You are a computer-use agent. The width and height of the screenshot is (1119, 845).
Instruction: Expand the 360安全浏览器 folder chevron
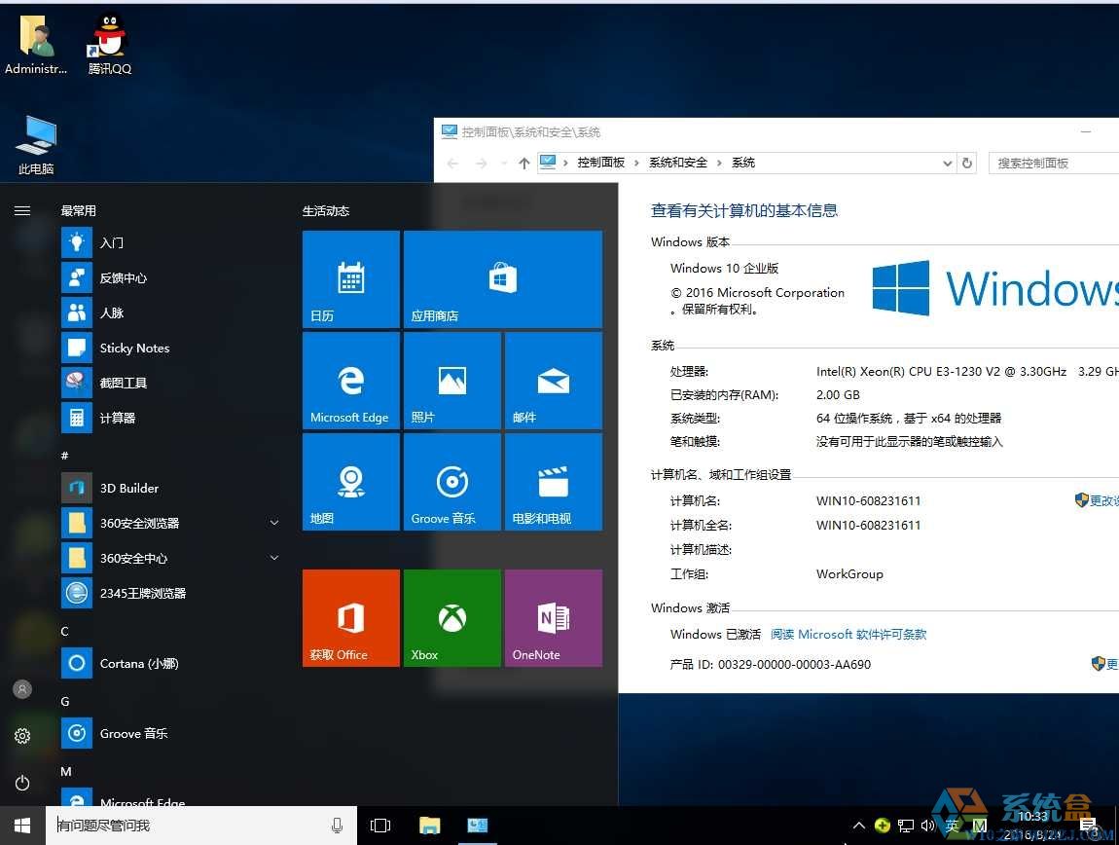(274, 523)
